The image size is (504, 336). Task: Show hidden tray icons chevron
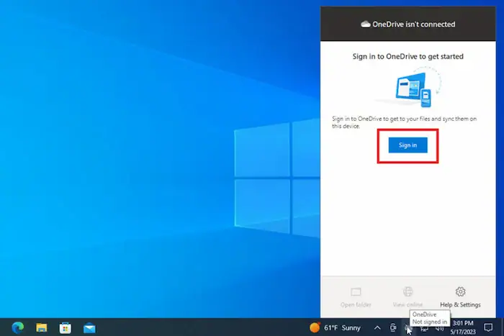(x=377, y=327)
